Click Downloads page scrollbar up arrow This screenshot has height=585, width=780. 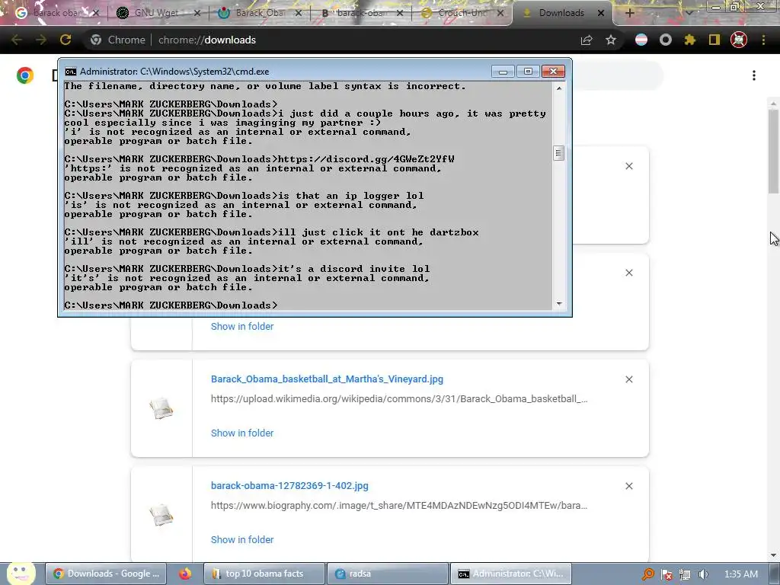[x=774, y=104]
